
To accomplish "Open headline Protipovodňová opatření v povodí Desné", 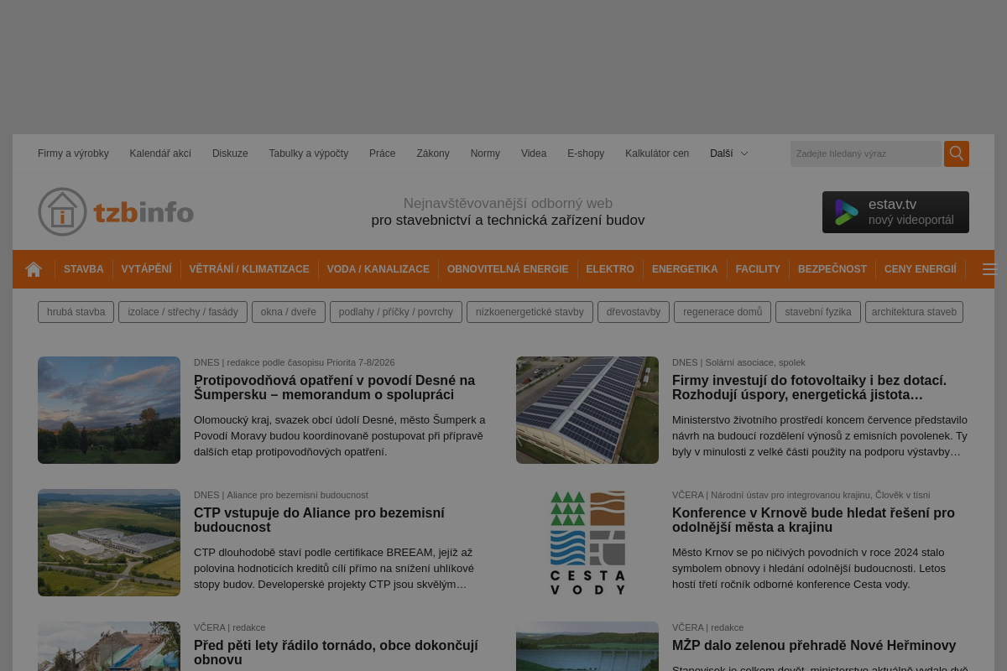I will coord(334,388).
